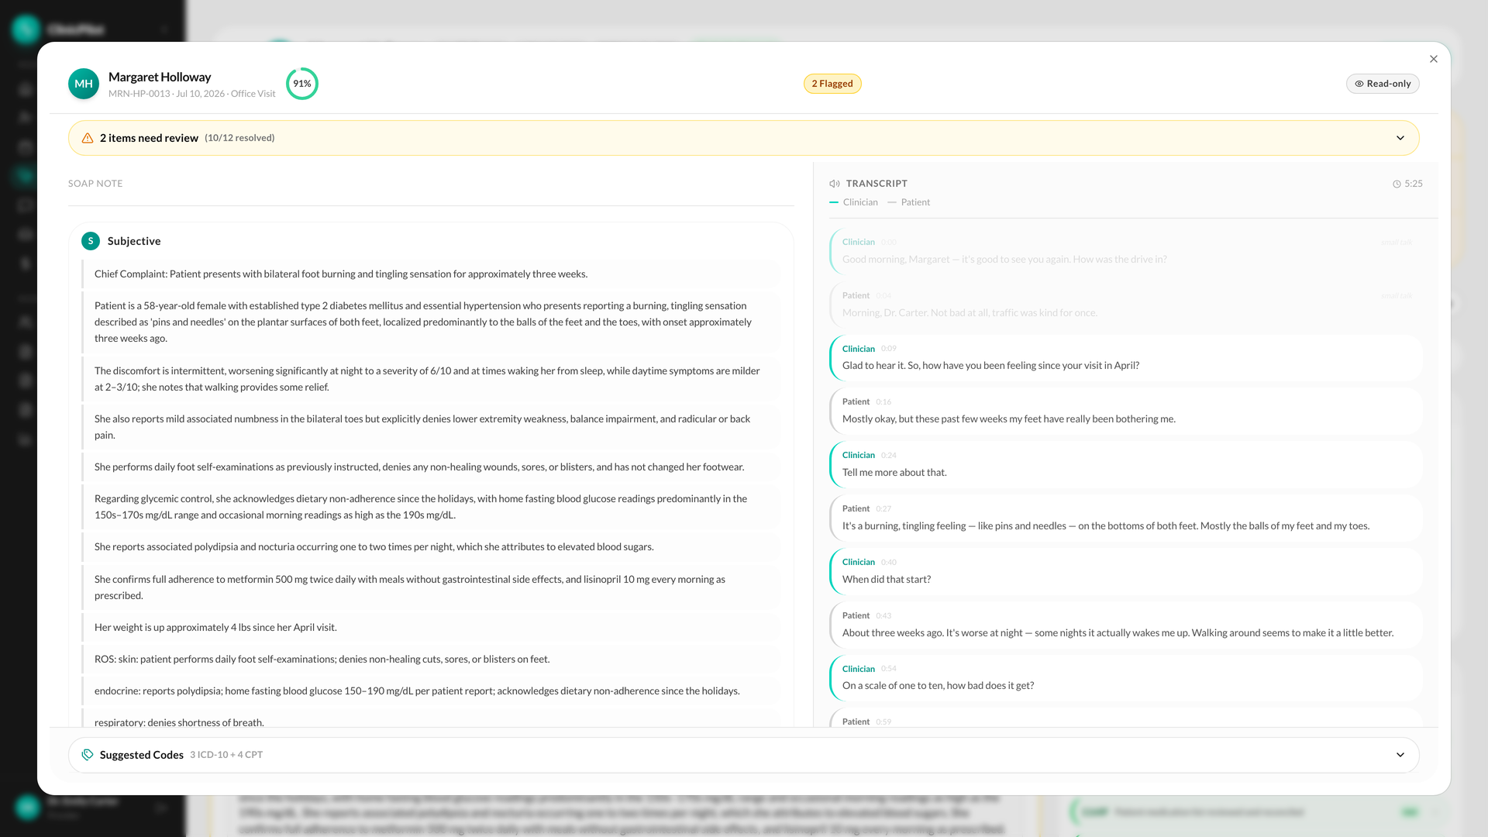Click the MRN-HP-0013 visit details line
Image resolution: width=1488 pixels, height=837 pixels.
click(191, 94)
